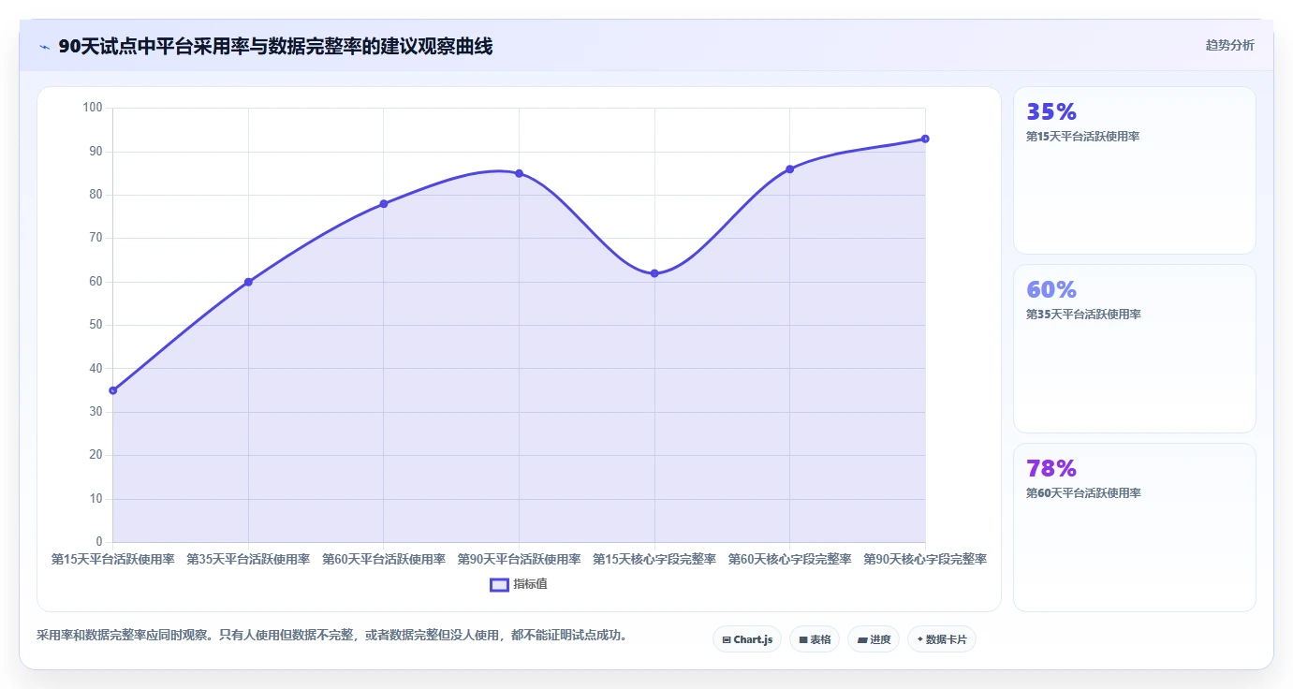Click the y-axis value 50
The width and height of the screenshot is (1293, 689).
point(96,325)
